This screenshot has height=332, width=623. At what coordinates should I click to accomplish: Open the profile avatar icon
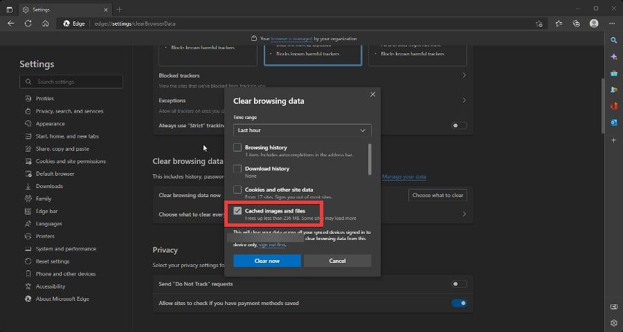coord(594,24)
